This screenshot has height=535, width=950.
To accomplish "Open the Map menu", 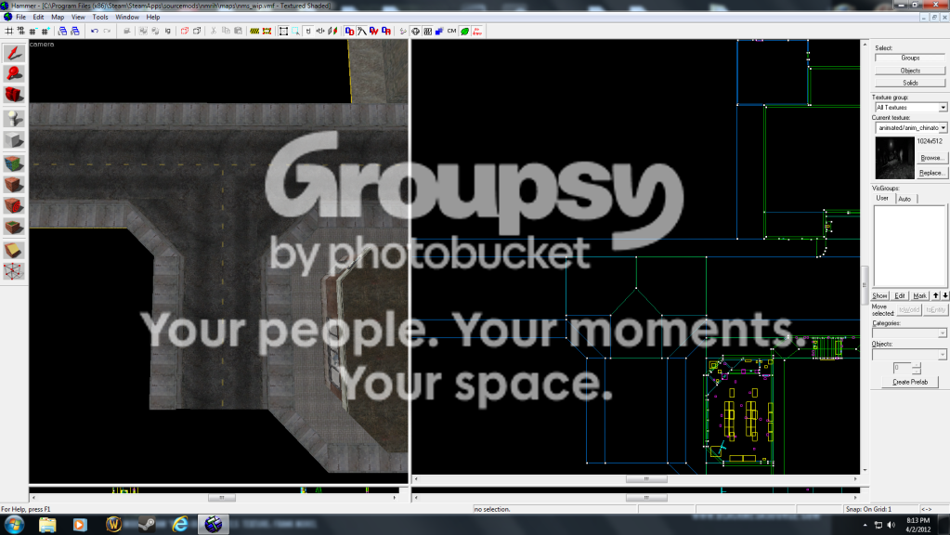I will [58, 17].
